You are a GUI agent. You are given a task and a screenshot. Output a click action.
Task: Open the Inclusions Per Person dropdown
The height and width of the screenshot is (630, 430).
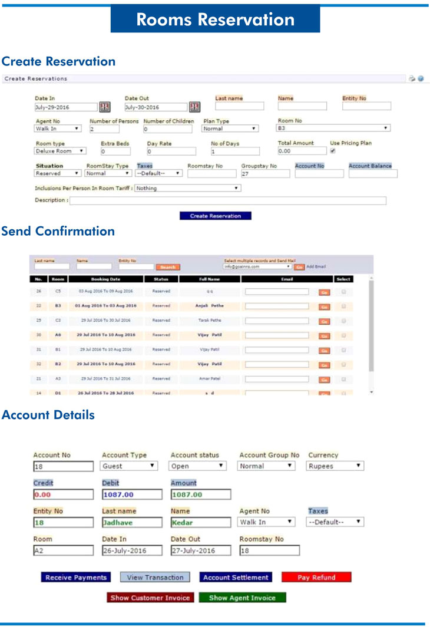188,188
